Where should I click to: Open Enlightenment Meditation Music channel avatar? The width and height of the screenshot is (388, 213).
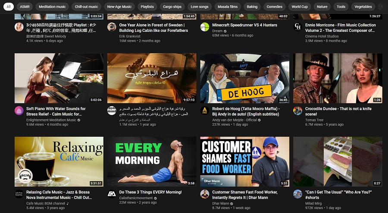19,111
